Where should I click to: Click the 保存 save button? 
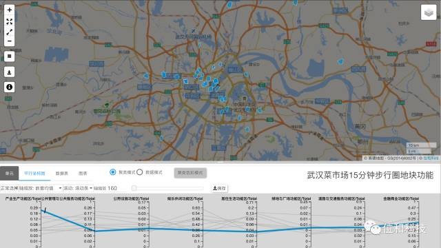coord(219,188)
